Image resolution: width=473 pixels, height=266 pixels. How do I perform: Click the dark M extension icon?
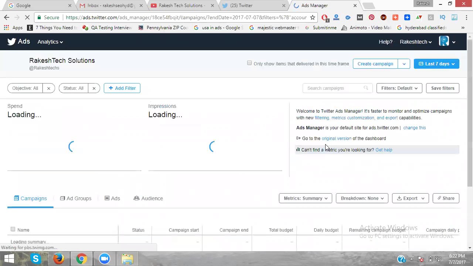[360, 17]
